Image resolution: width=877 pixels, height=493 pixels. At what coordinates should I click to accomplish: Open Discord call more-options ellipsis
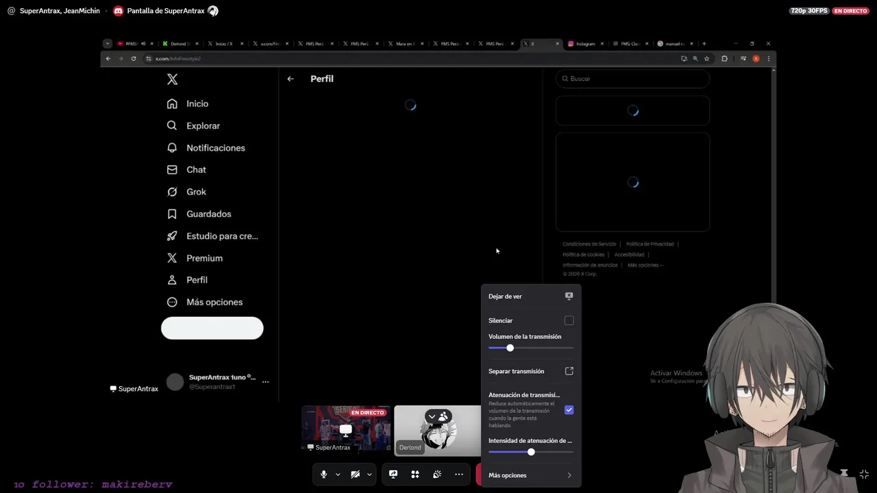coord(459,474)
